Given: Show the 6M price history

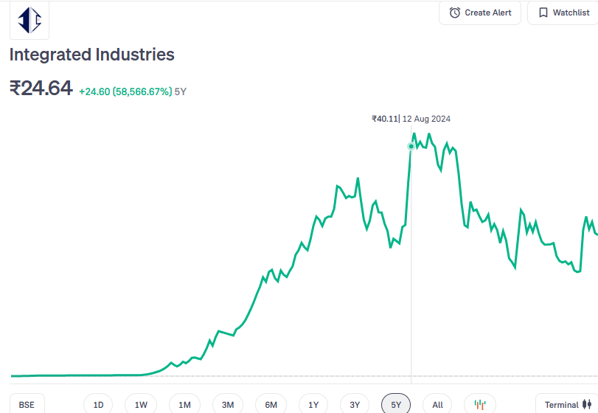Looking at the screenshot, I should click(271, 404).
